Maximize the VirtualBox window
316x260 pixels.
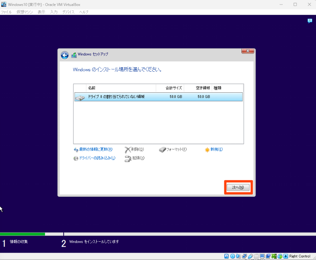pos(295,4)
